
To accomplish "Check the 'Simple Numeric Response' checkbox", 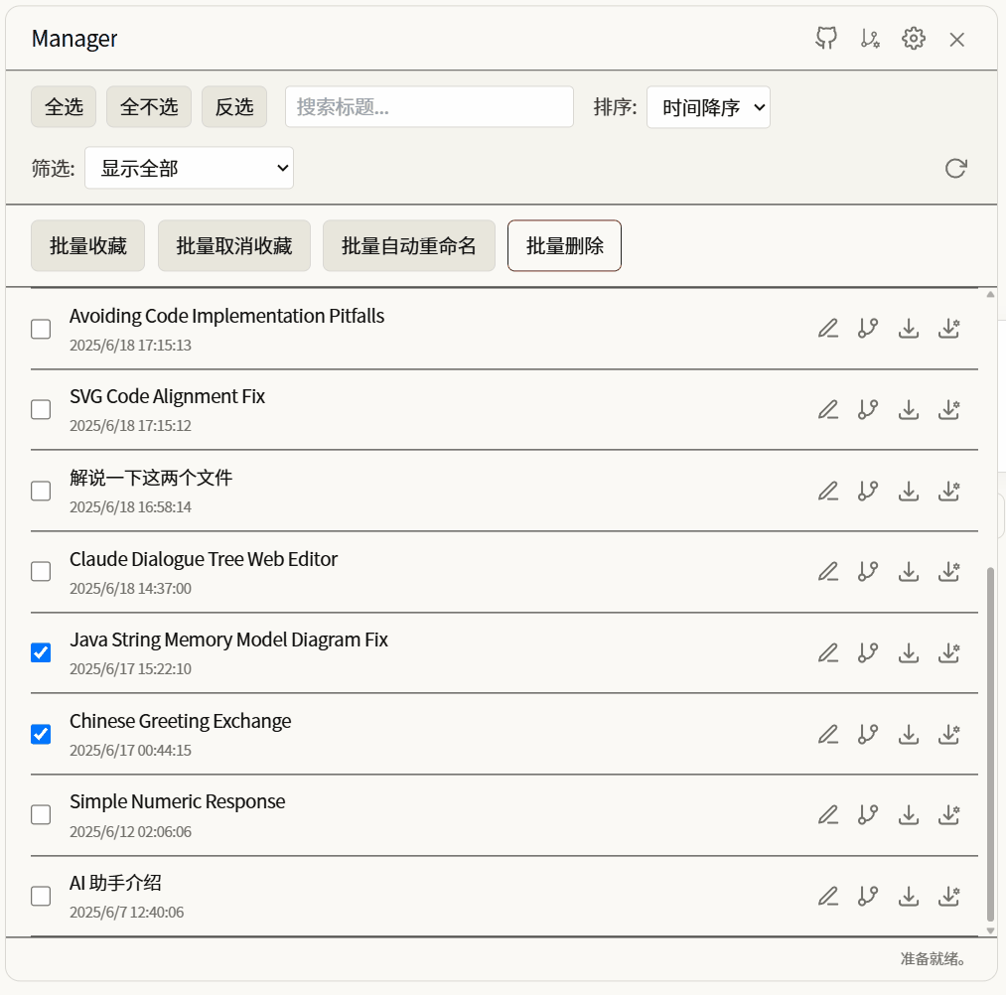I will point(41,814).
